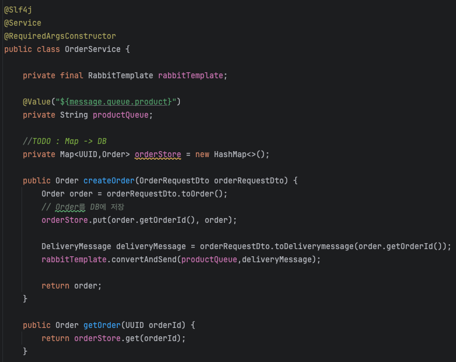
Task: Click the @Service annotation
Action: coord(23,23)
